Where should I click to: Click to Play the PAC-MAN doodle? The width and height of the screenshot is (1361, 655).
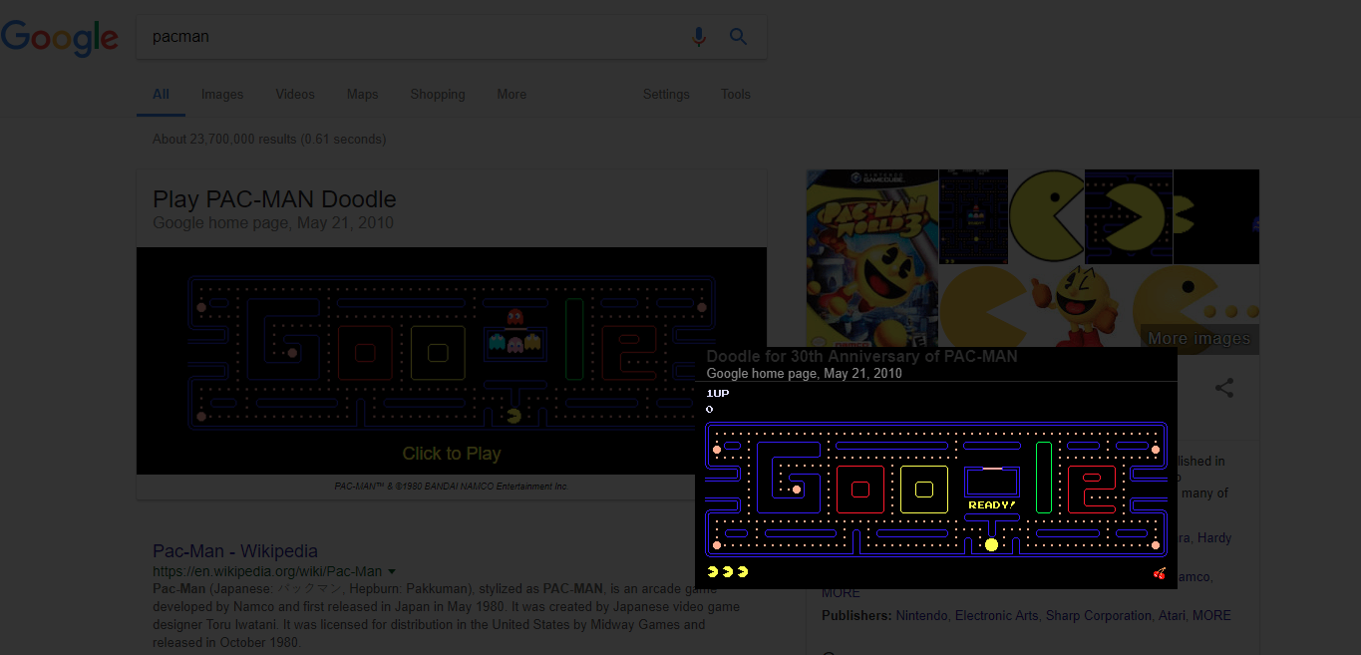(452, 454)
